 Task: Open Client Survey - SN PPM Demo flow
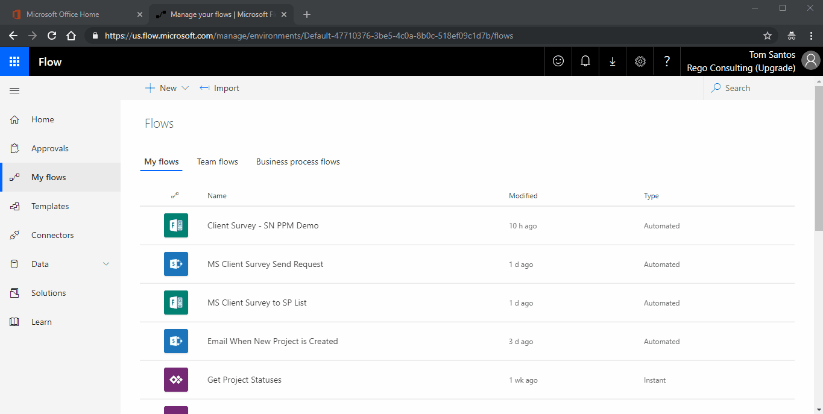click(263, 225)
